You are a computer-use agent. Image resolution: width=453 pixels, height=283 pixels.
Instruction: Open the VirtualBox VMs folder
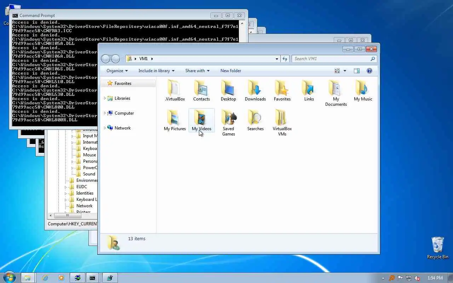tap(282, 123)
